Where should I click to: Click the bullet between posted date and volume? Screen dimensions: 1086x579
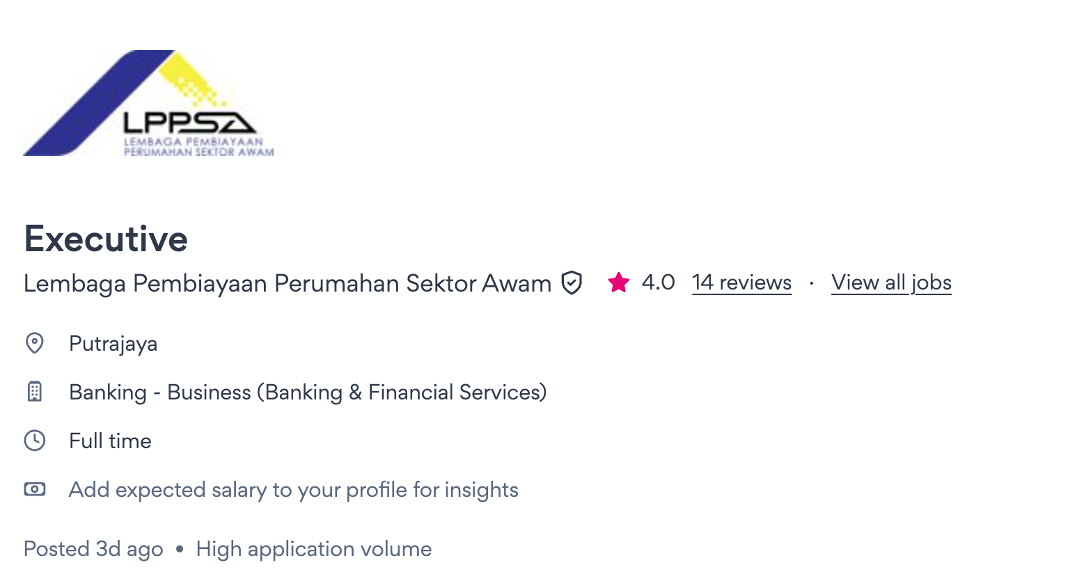click(180, 549)
